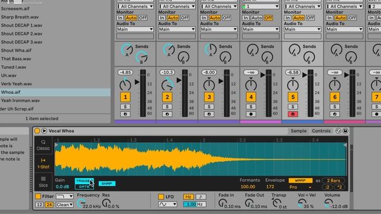Screen dimensions: 381x214
Task: Toggle the LFO on/off switch
Action: [161, 197]
